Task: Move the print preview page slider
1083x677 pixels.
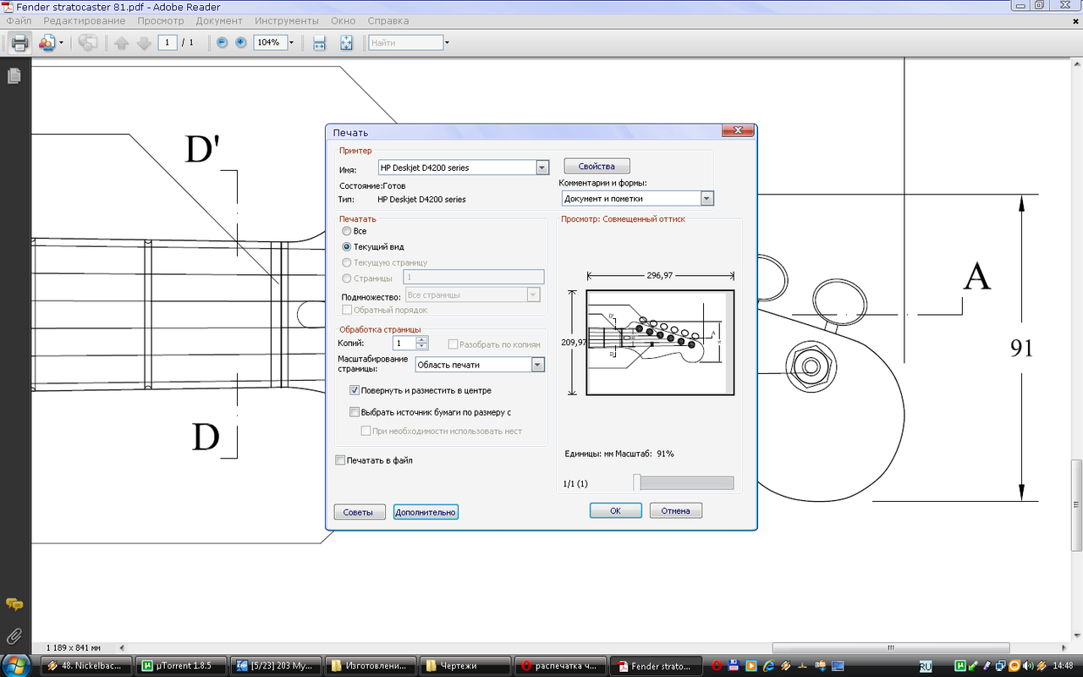Action: 636,482
